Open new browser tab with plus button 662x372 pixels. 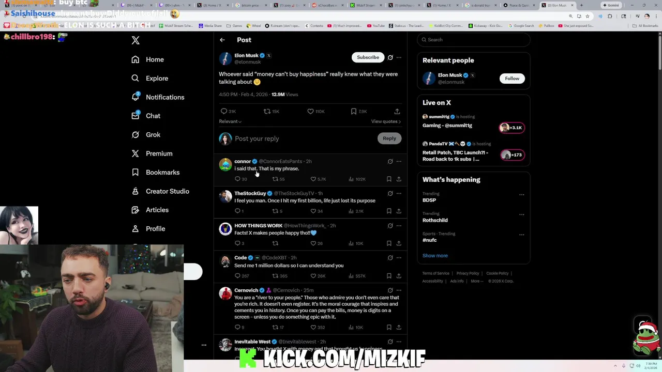click(581, 5)
